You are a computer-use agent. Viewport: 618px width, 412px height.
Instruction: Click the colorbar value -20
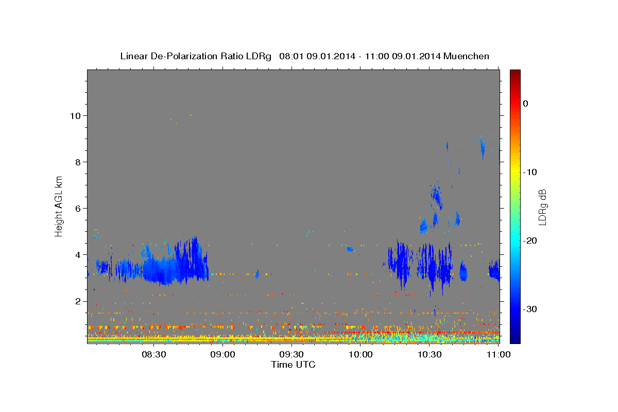tap(530, 241)
